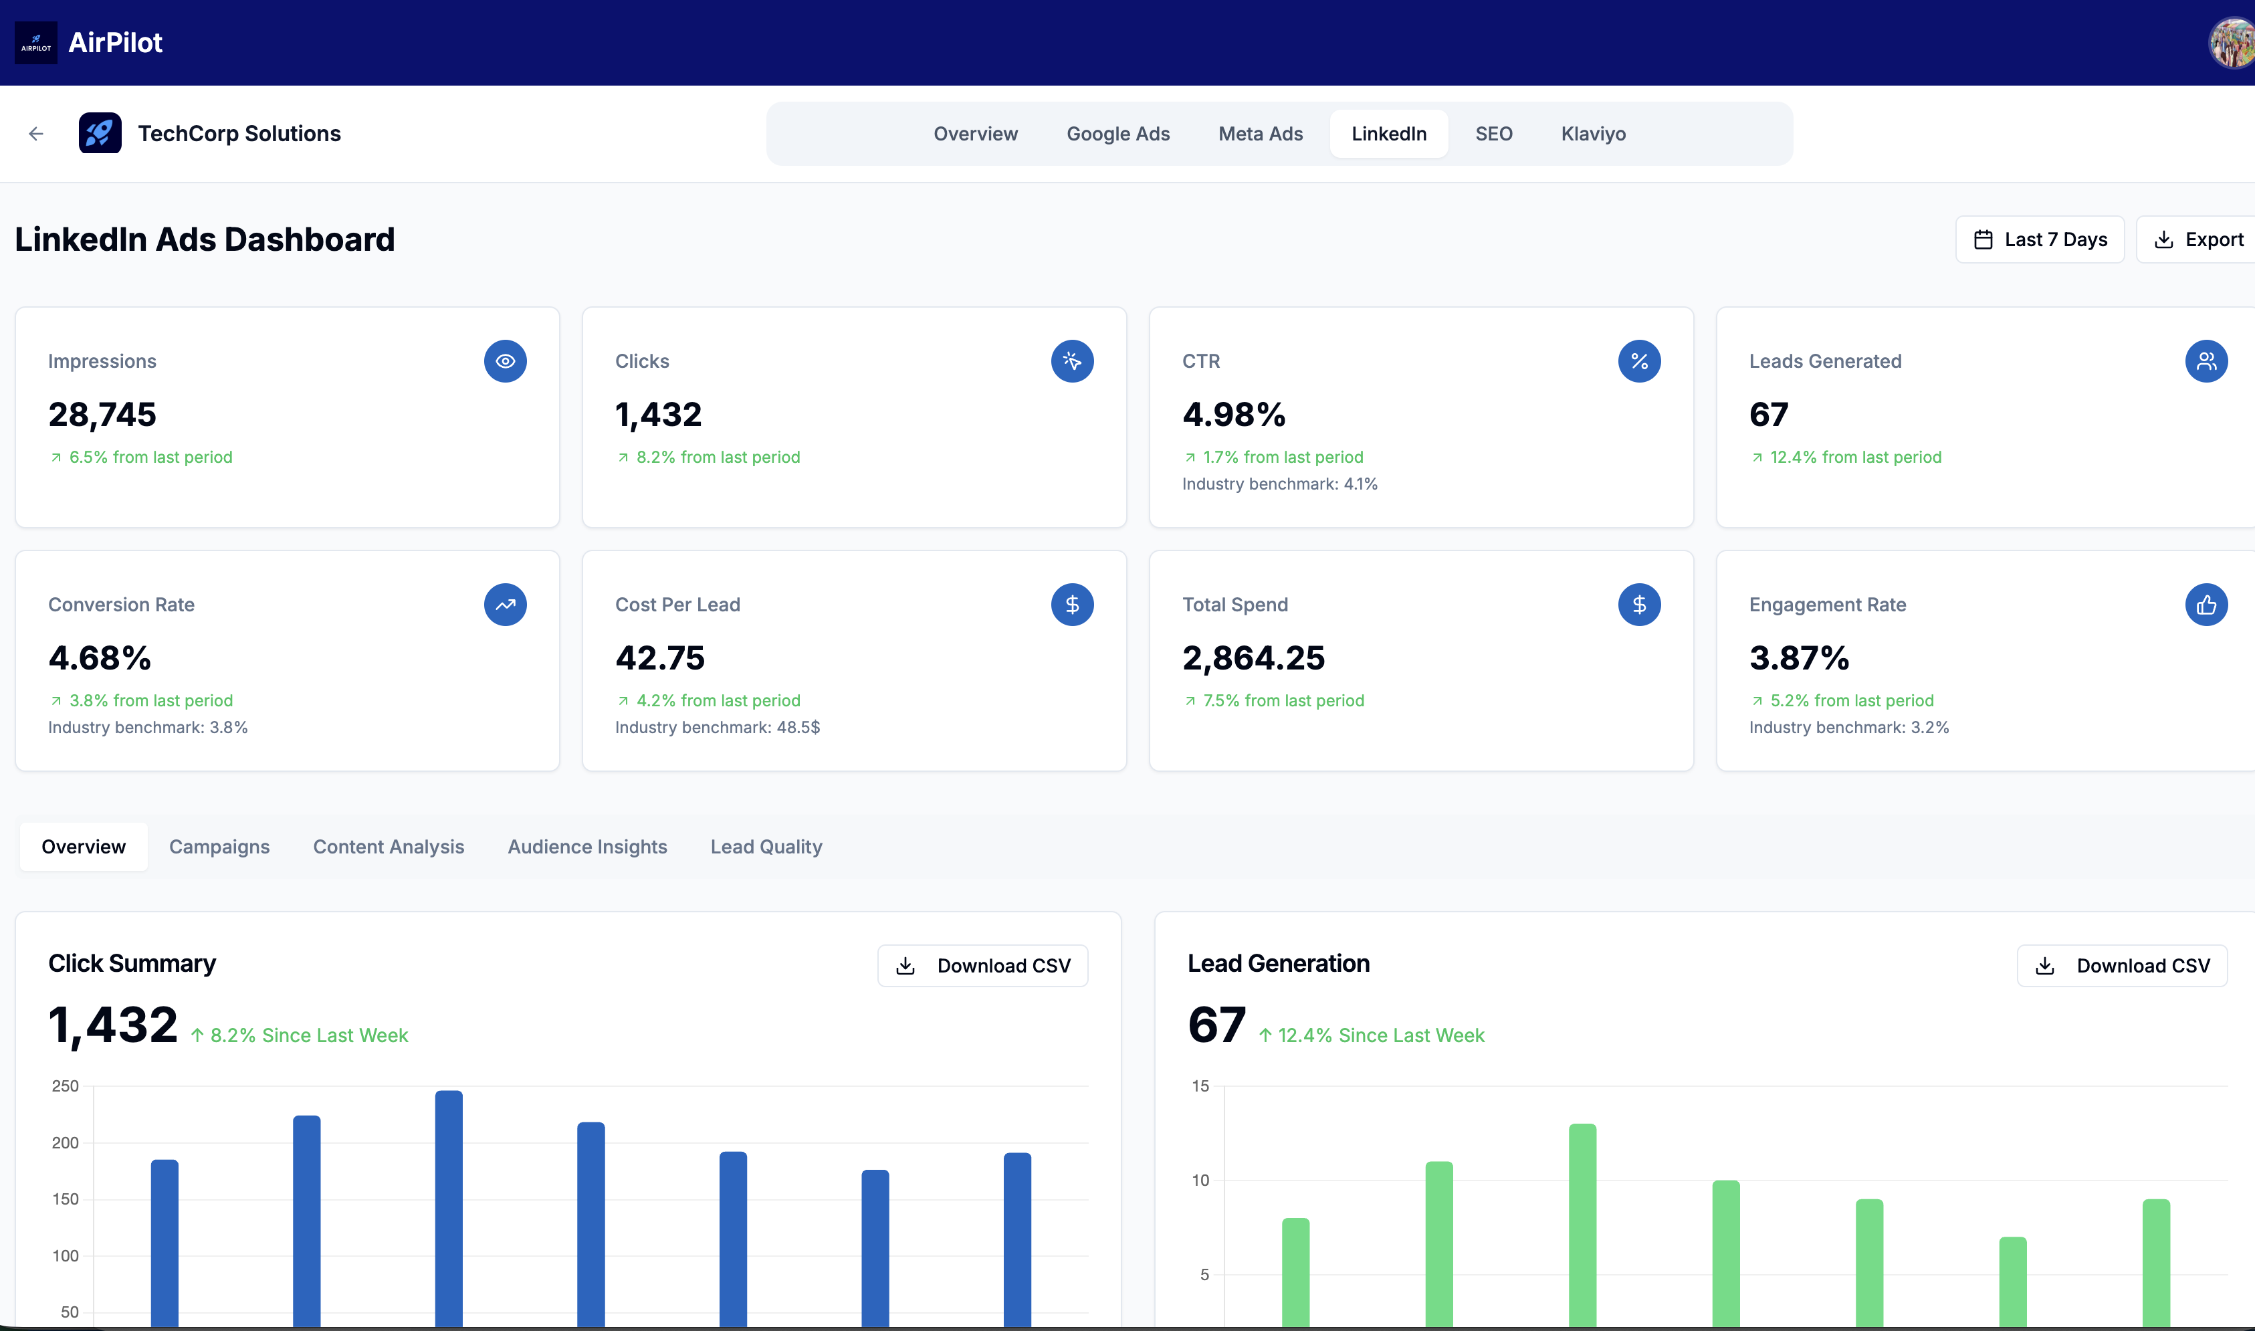
Task: Click the Cost Per Lead dollar icon
Action: 1073,603
